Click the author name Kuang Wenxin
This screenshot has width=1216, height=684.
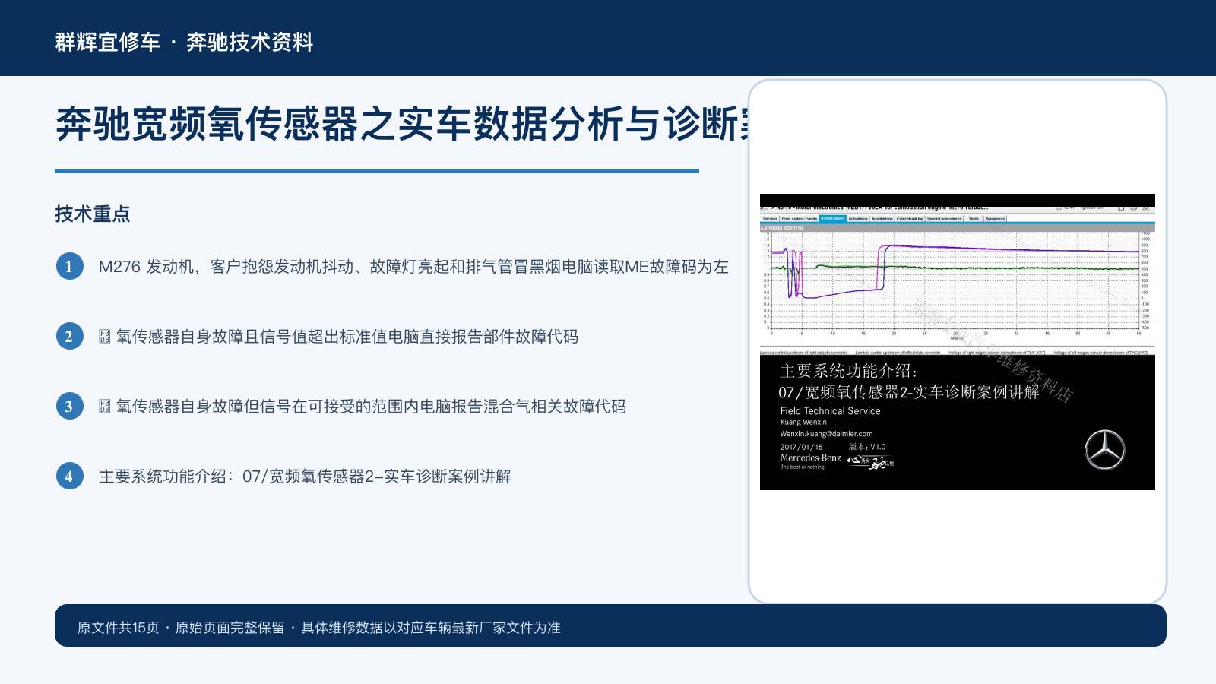click(x=803, y=422)
